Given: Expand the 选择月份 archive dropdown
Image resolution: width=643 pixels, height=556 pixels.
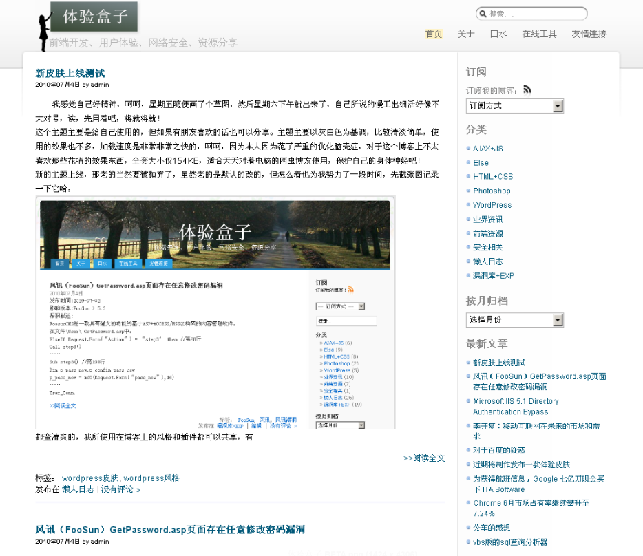Looking at the screenshot, I should [x=514, y=320].
